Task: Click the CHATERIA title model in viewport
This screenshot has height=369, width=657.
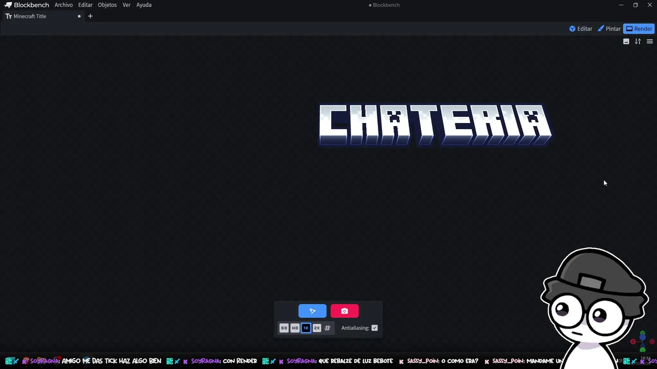Action: [435, 125]
